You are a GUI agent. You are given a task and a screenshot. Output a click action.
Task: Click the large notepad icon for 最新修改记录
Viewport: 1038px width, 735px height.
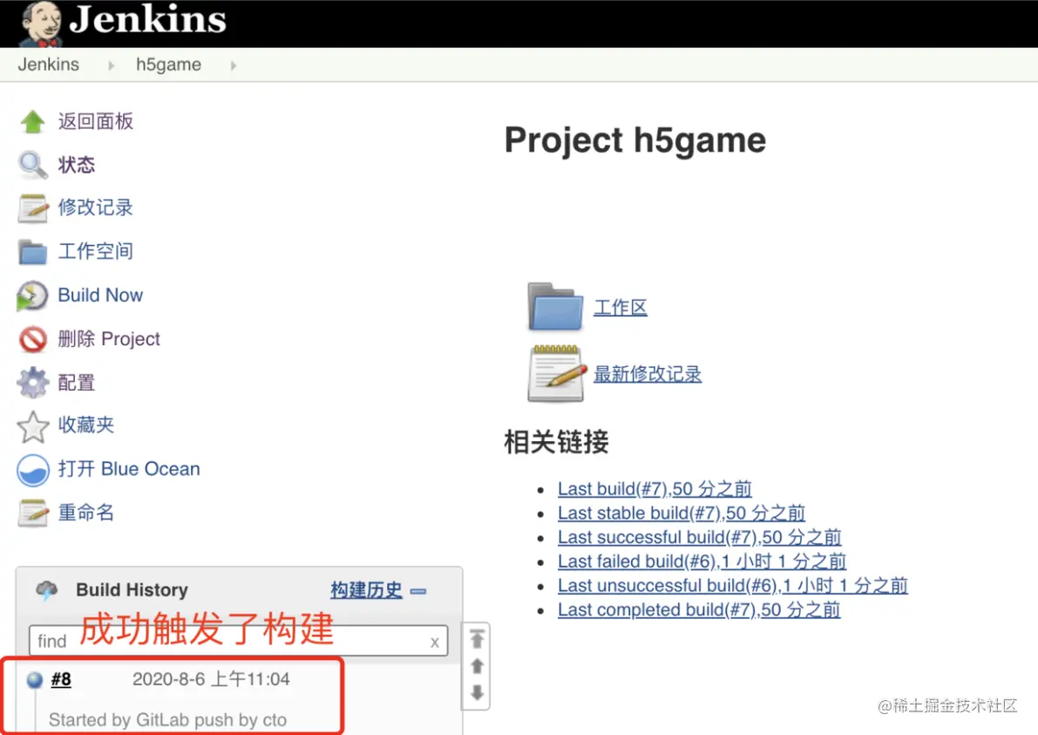[556, 373]
